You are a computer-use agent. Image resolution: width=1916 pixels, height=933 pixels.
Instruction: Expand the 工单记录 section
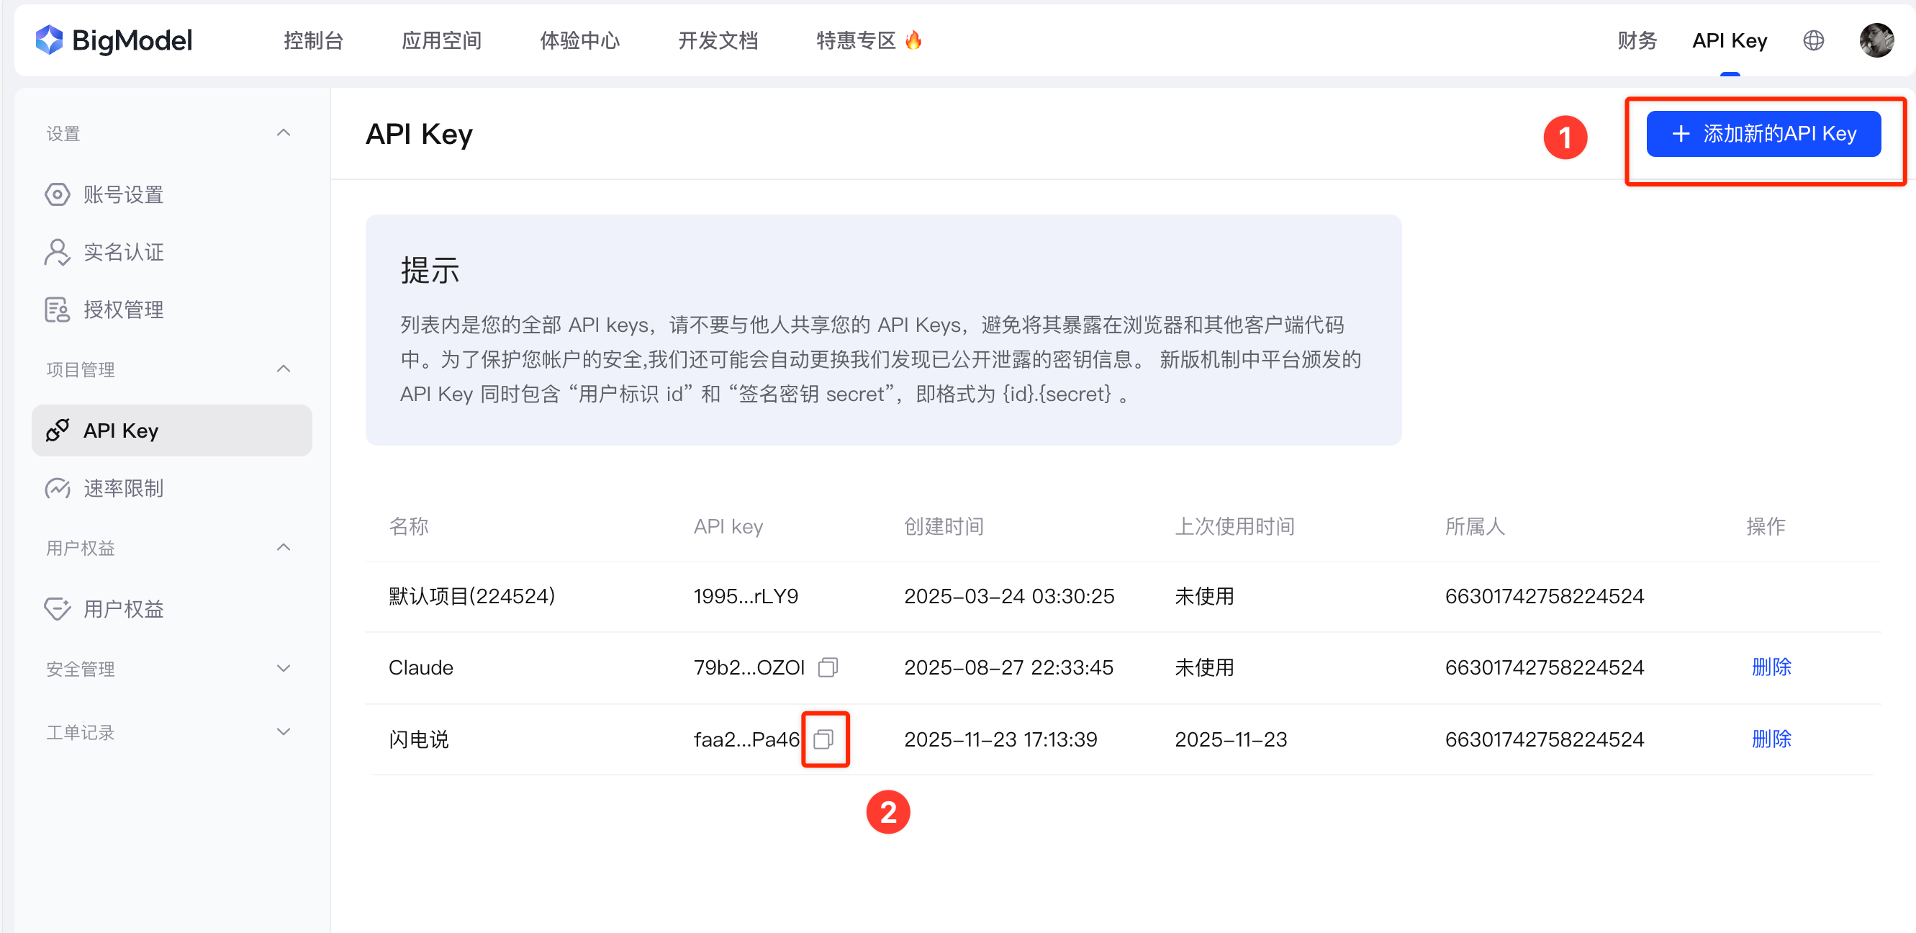284,732
